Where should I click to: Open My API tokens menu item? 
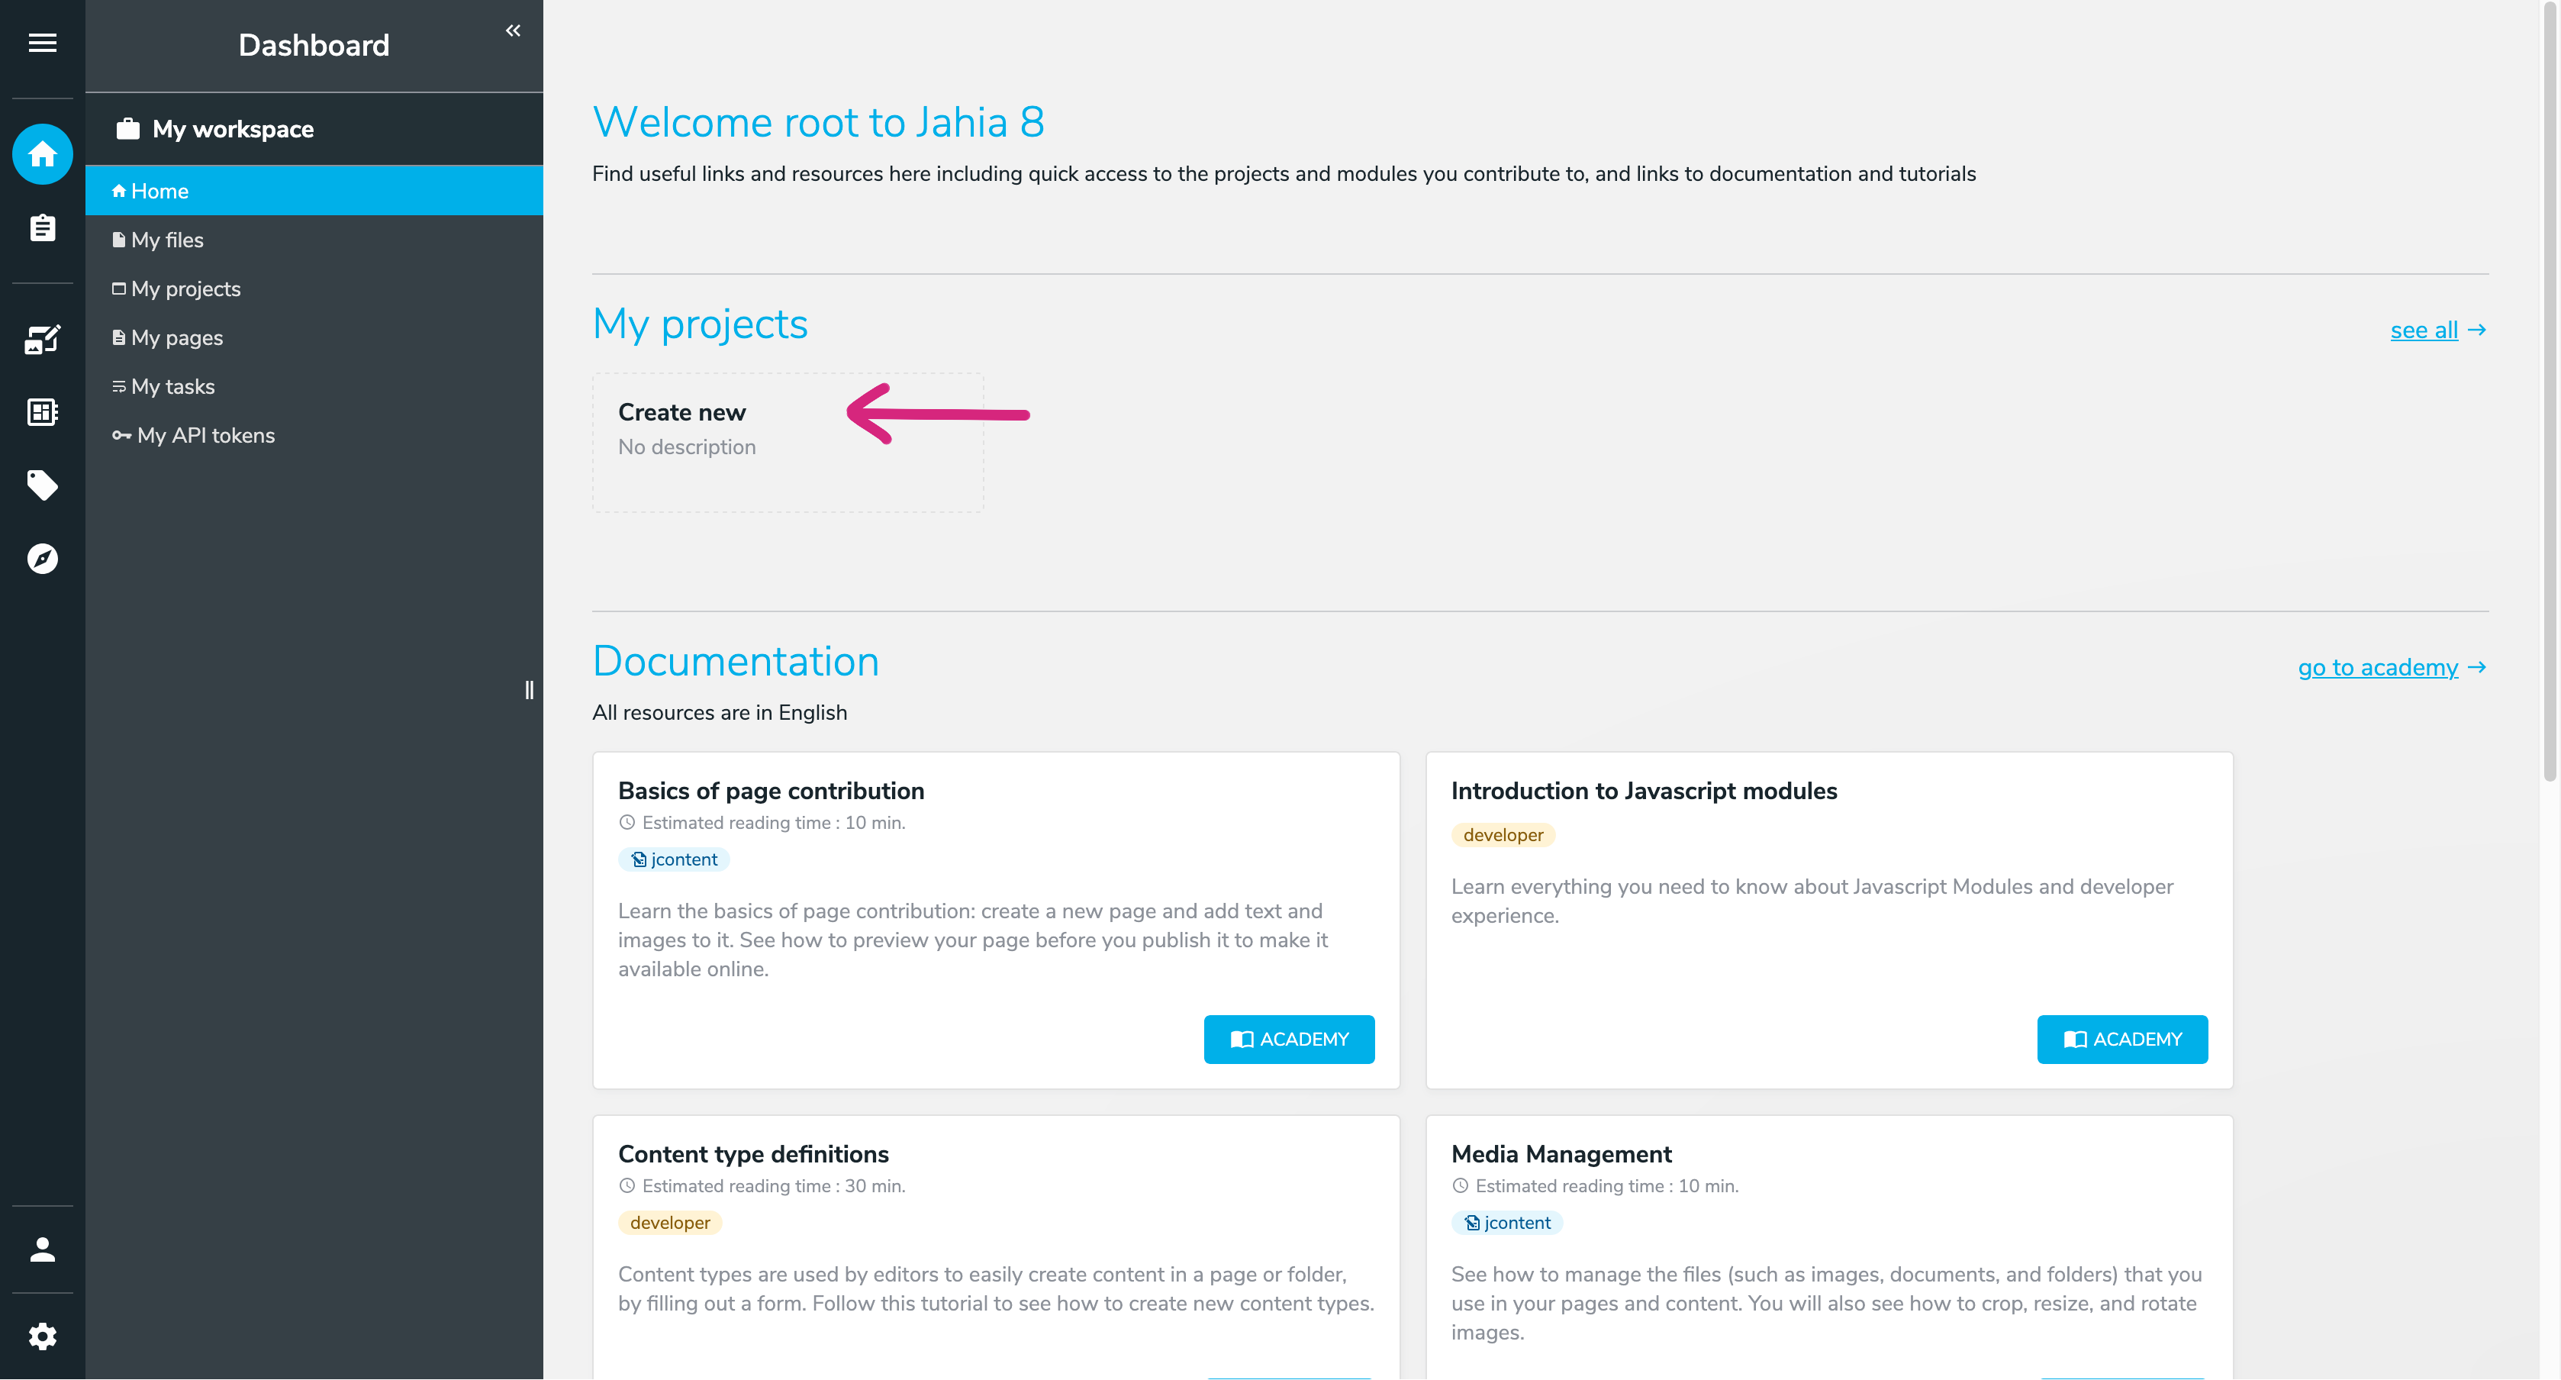click(x=205, y=436)
